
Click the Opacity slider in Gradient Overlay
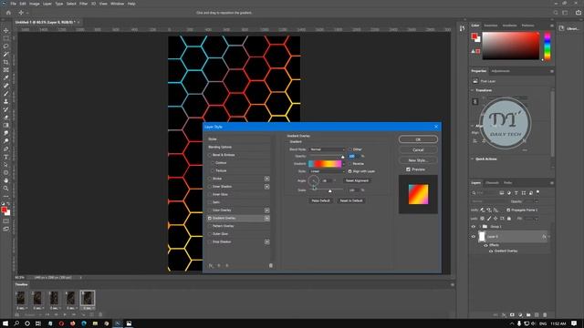(327, 157)
